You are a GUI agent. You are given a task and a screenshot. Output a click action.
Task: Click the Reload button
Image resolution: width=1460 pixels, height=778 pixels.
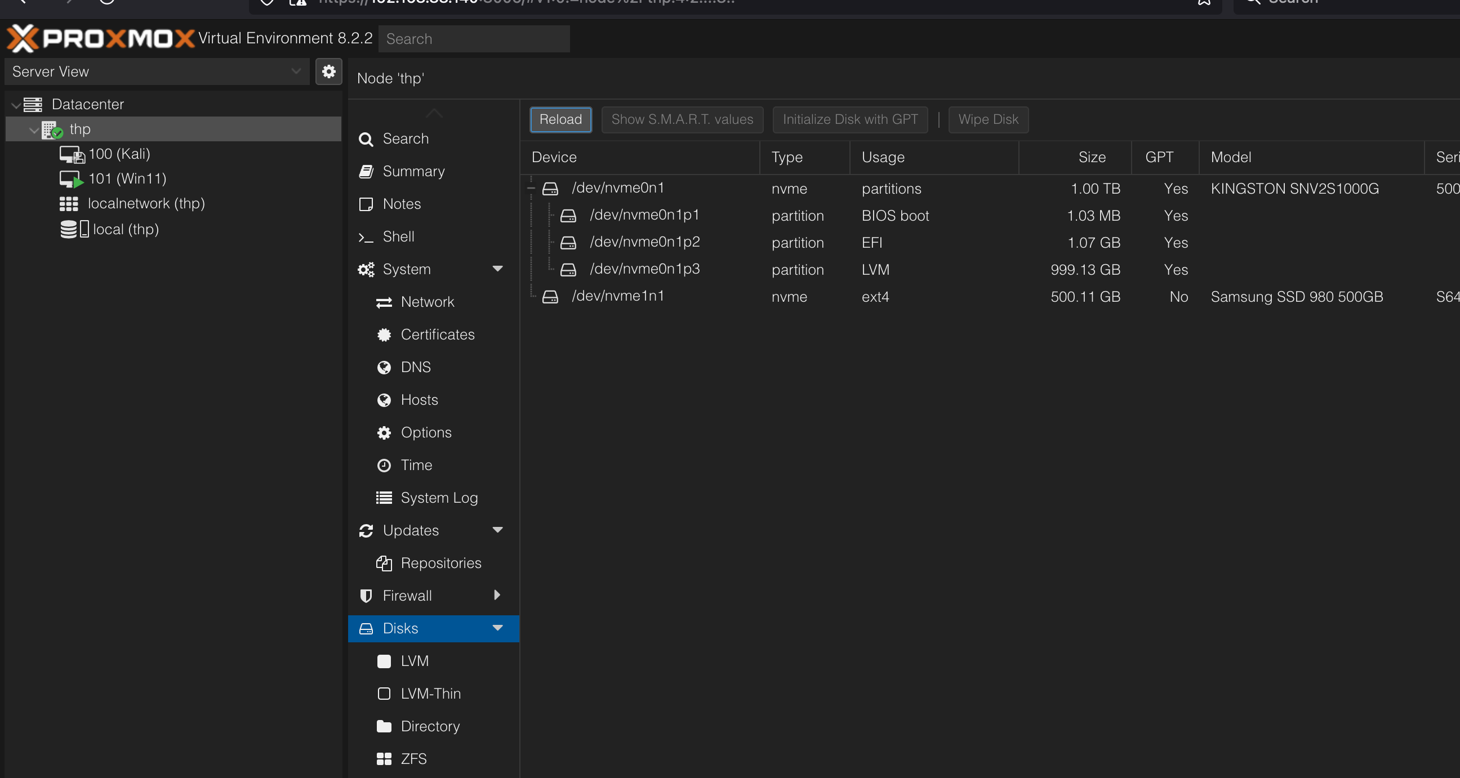tap(560, 119)
